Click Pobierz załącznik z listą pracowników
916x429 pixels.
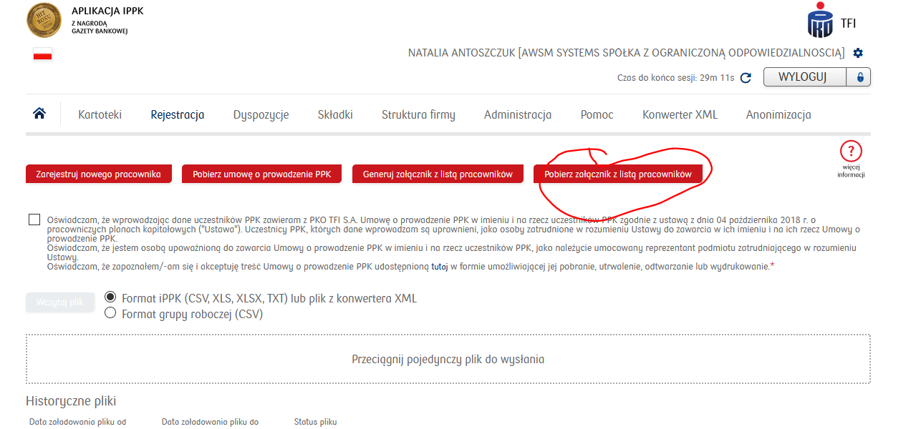[617, 174]
